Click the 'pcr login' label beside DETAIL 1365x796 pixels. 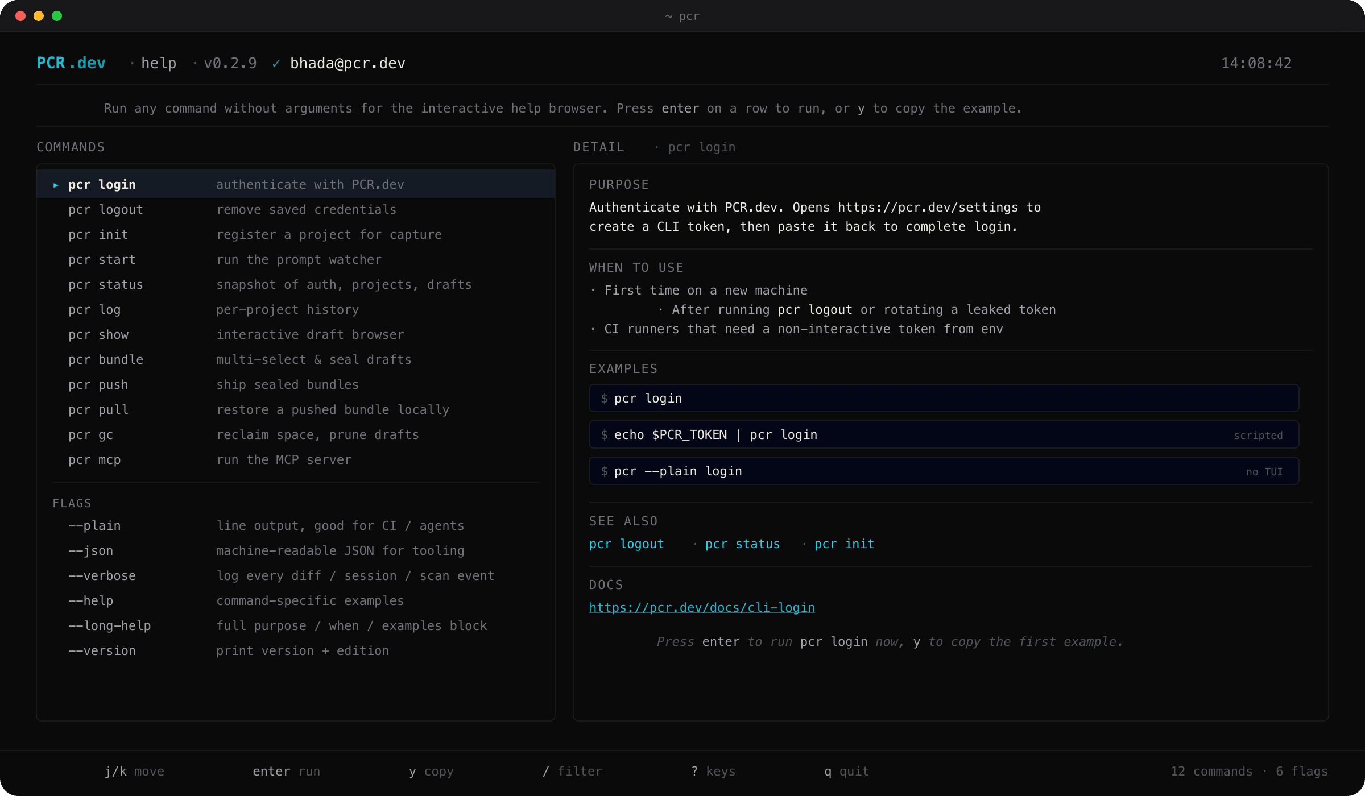701,147
